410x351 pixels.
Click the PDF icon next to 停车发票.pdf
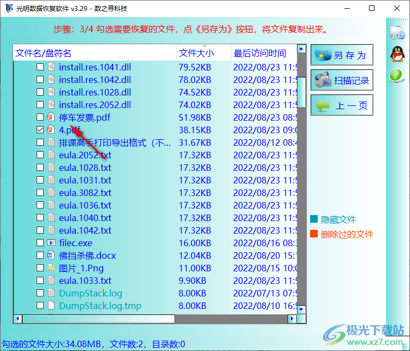pyautogui.click(x=51, y=117)
